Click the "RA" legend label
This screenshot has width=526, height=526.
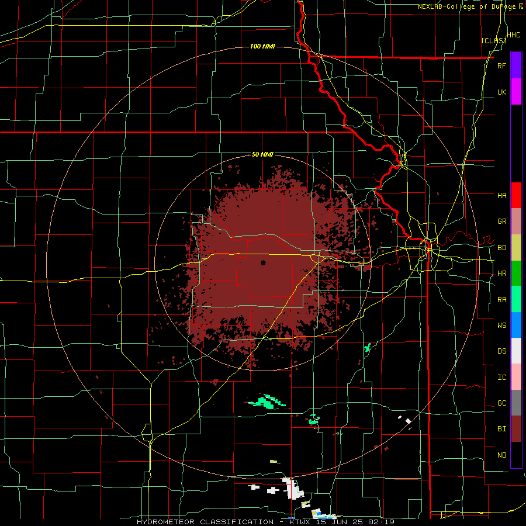501,300
